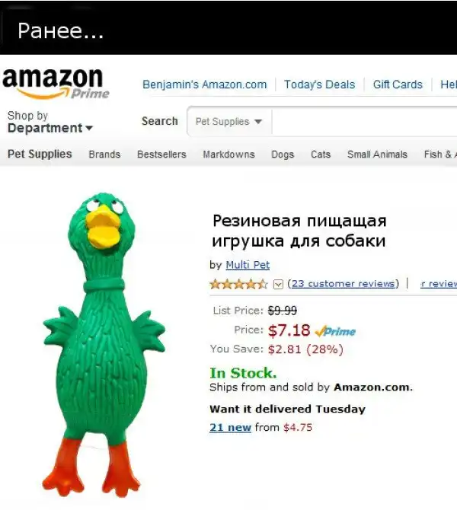The height and width of the screenshot is (510, 457).
Task: Go to Today's Deals
Action: [319, 84]
